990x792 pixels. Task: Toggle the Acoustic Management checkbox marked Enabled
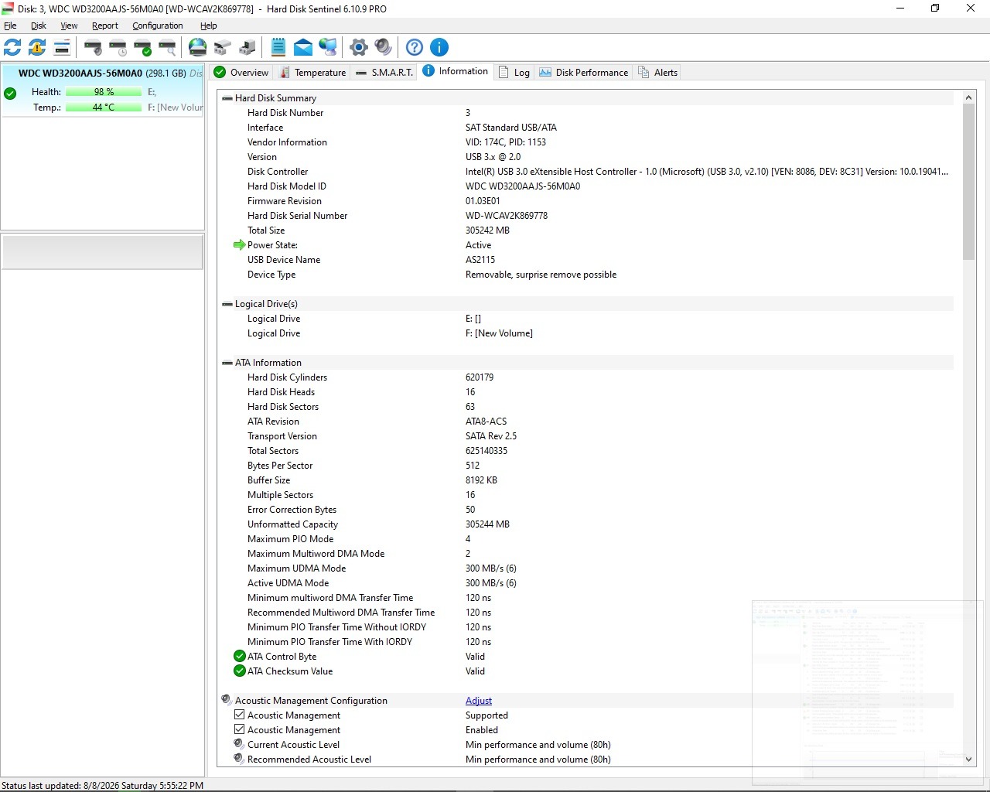click(x=240, y=730)
